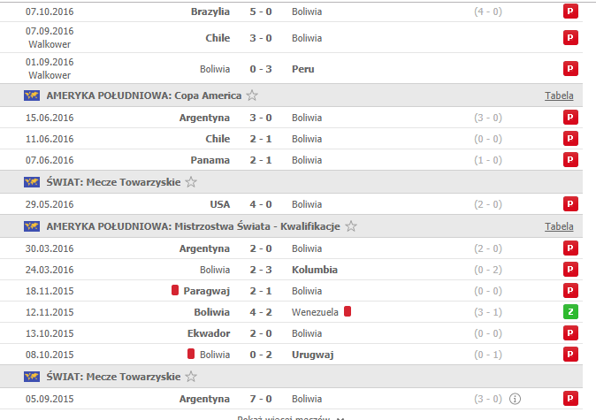Open the Boliwia 4-2 Wenezuela match row
The image size is (596, 420).
291,312
